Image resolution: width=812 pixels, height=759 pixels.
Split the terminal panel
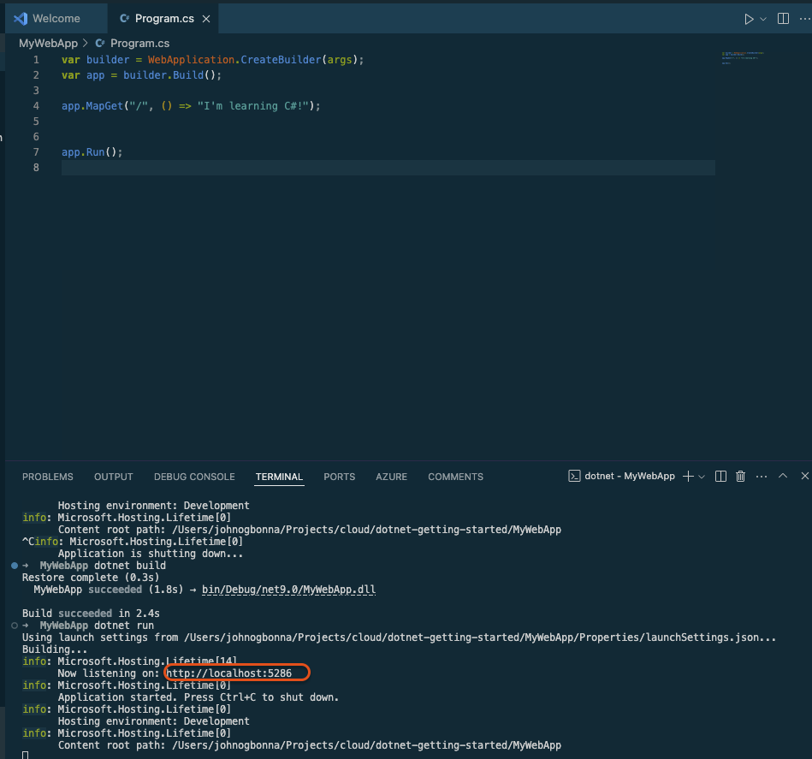pyautogui.click(x=720, y=477)
